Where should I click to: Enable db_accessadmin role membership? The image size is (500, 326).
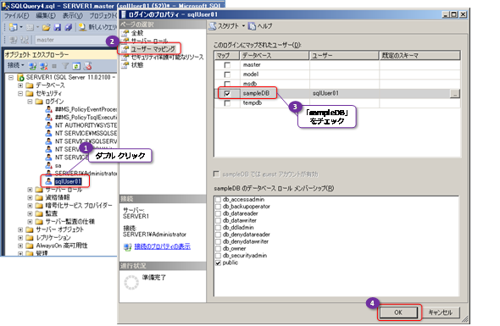click(218, 200)
